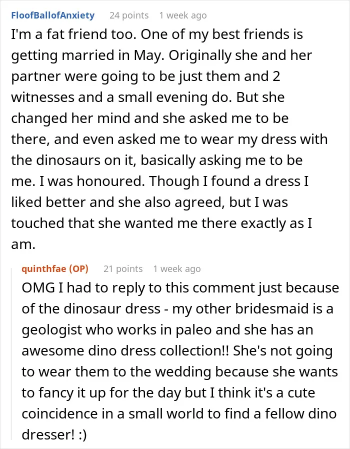Click the closing "dresser! :)" text
Image resolution: width=350 pixels, height=449 pixels.
click(x=54, y=434)
